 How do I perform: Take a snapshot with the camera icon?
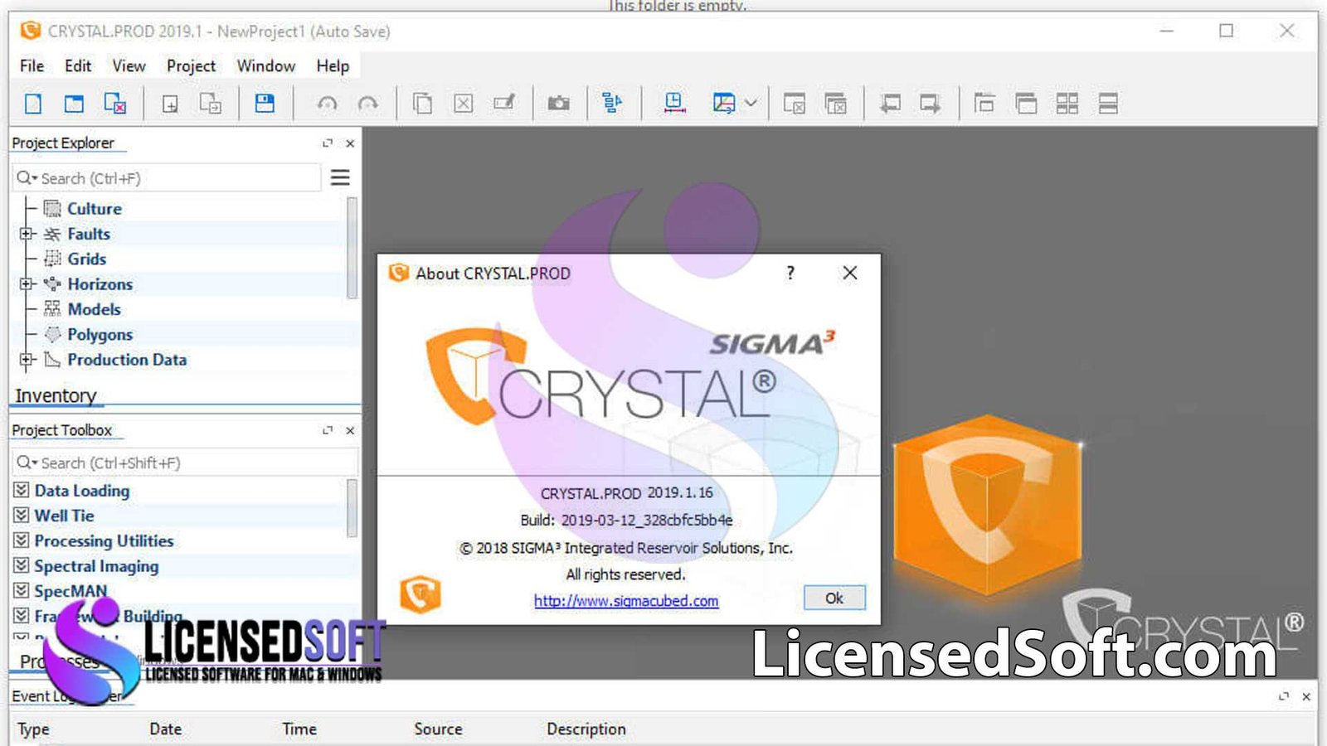click(x=559, y=104)
